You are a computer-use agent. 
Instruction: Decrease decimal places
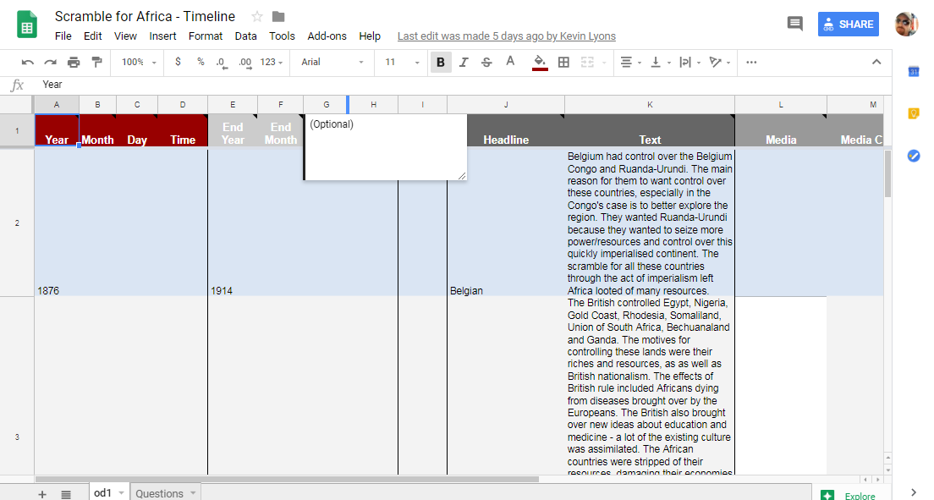coord(219,62)
